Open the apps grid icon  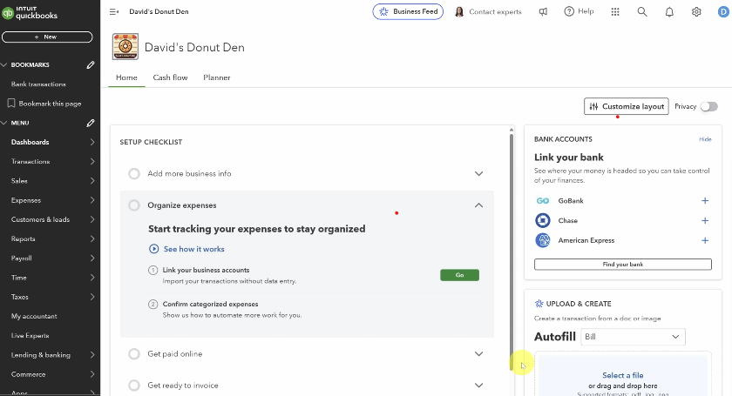(615, 11)
